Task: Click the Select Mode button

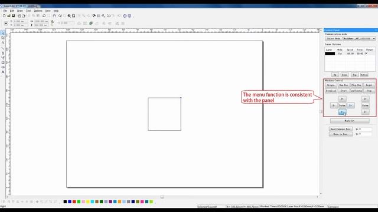Action: point(334,38)
